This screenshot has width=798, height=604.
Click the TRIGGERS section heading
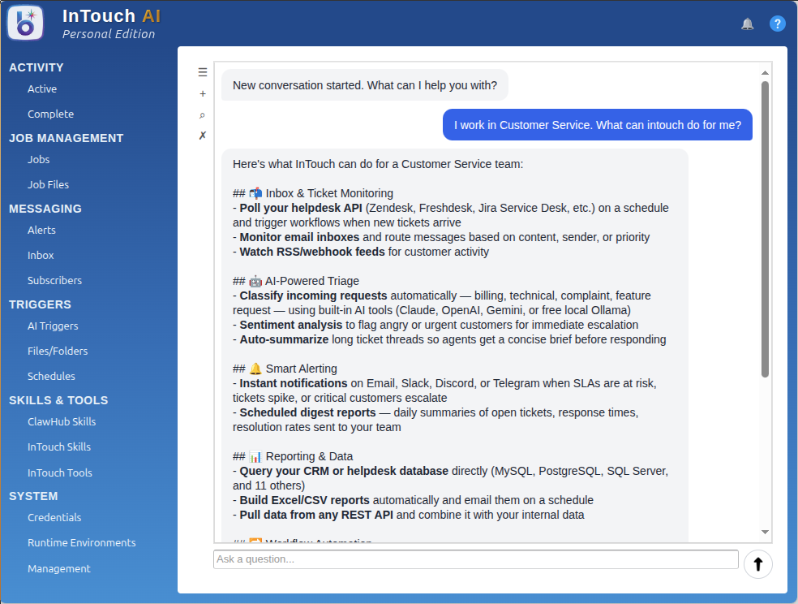pos(41,304)
